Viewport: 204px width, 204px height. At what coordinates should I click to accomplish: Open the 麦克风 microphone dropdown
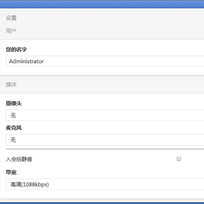coord(105,140)
